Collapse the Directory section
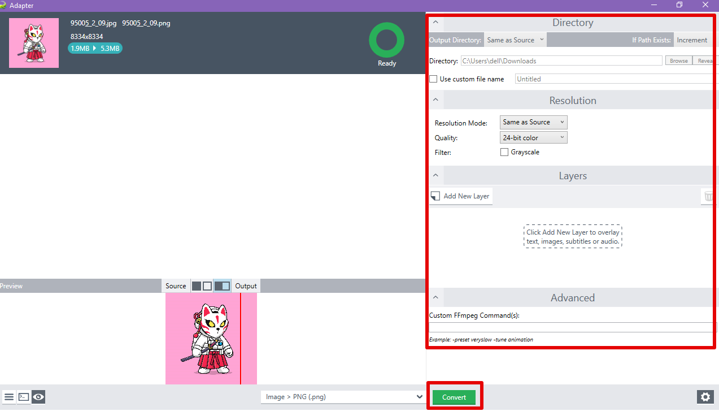 pyautogui.click(x=435, y=23)
